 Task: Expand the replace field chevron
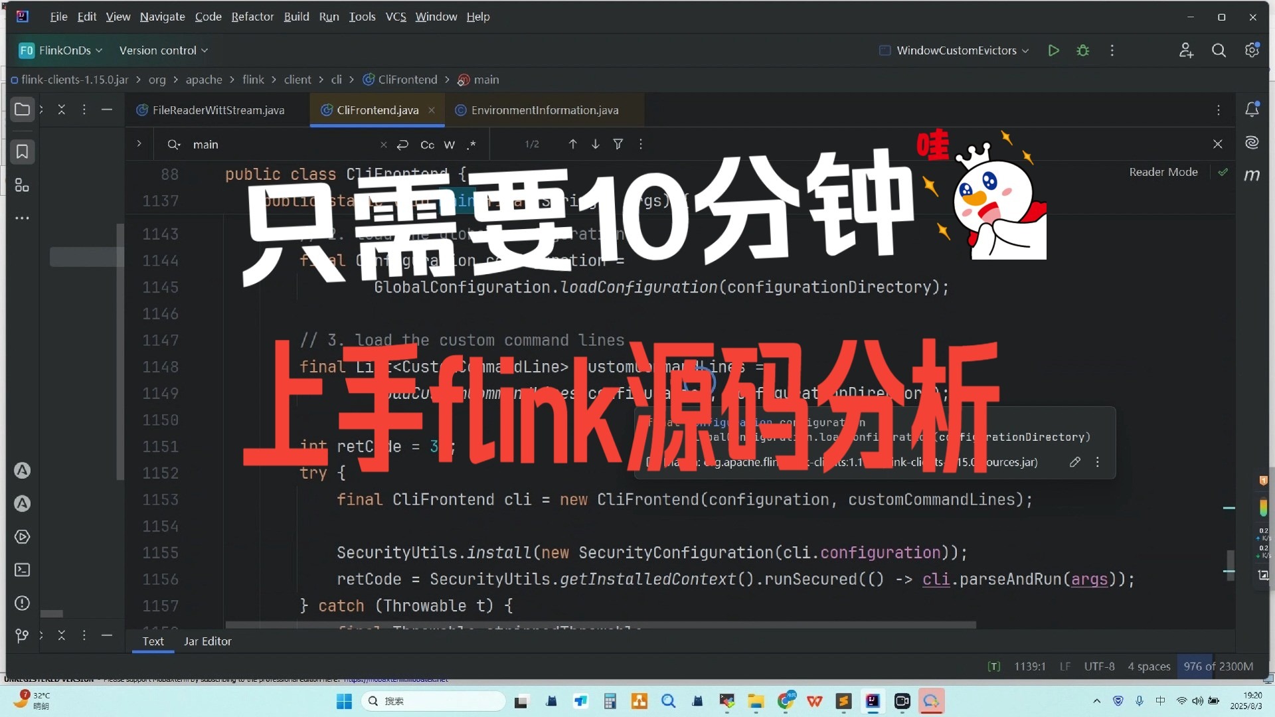click(x=139, y=143)
